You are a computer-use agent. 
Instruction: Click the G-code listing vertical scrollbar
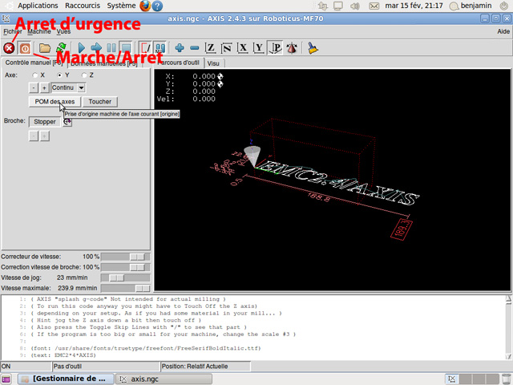pyautogui.click(x=508, y=327)
